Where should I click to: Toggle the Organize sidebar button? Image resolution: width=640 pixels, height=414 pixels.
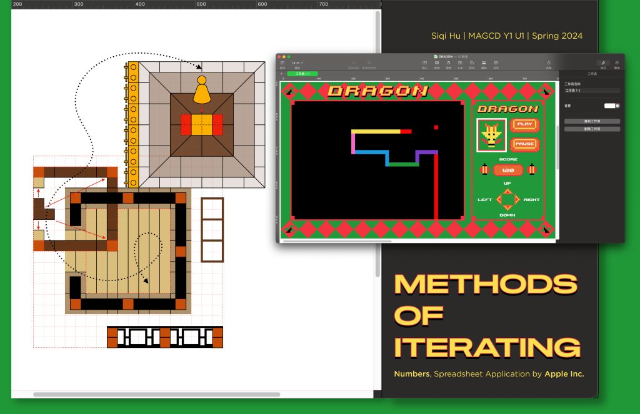click(617, 64)
